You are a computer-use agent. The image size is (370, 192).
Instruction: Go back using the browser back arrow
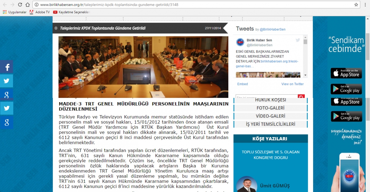coord(5,5)
